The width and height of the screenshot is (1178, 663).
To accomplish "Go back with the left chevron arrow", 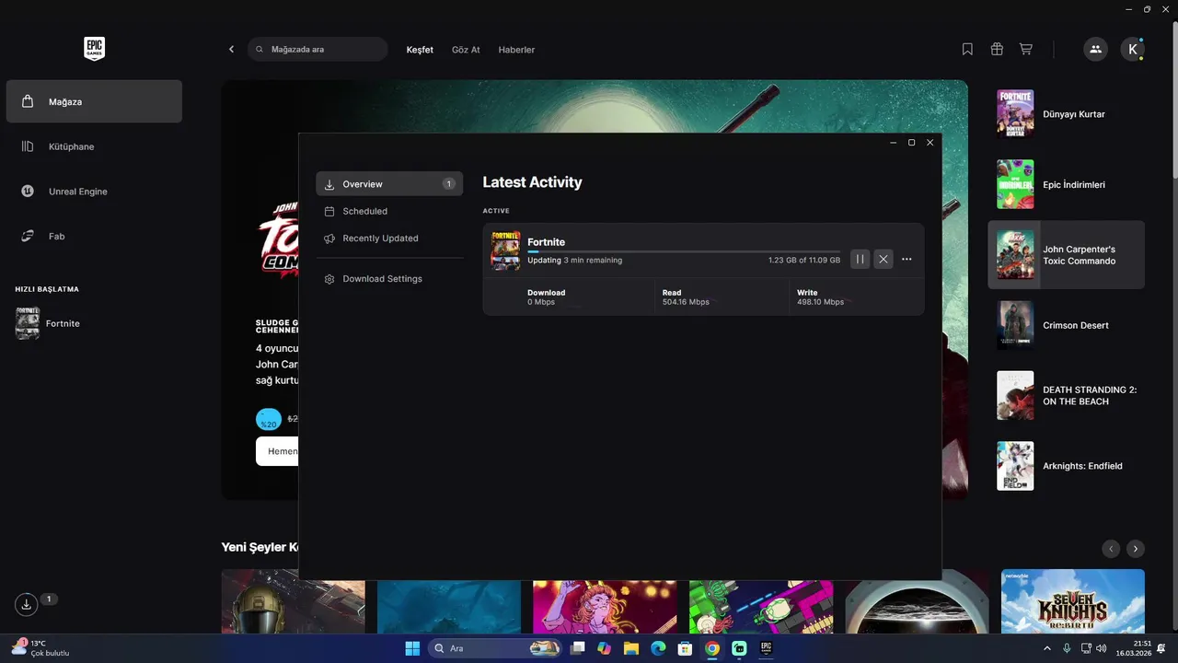I will pos(231,50).
